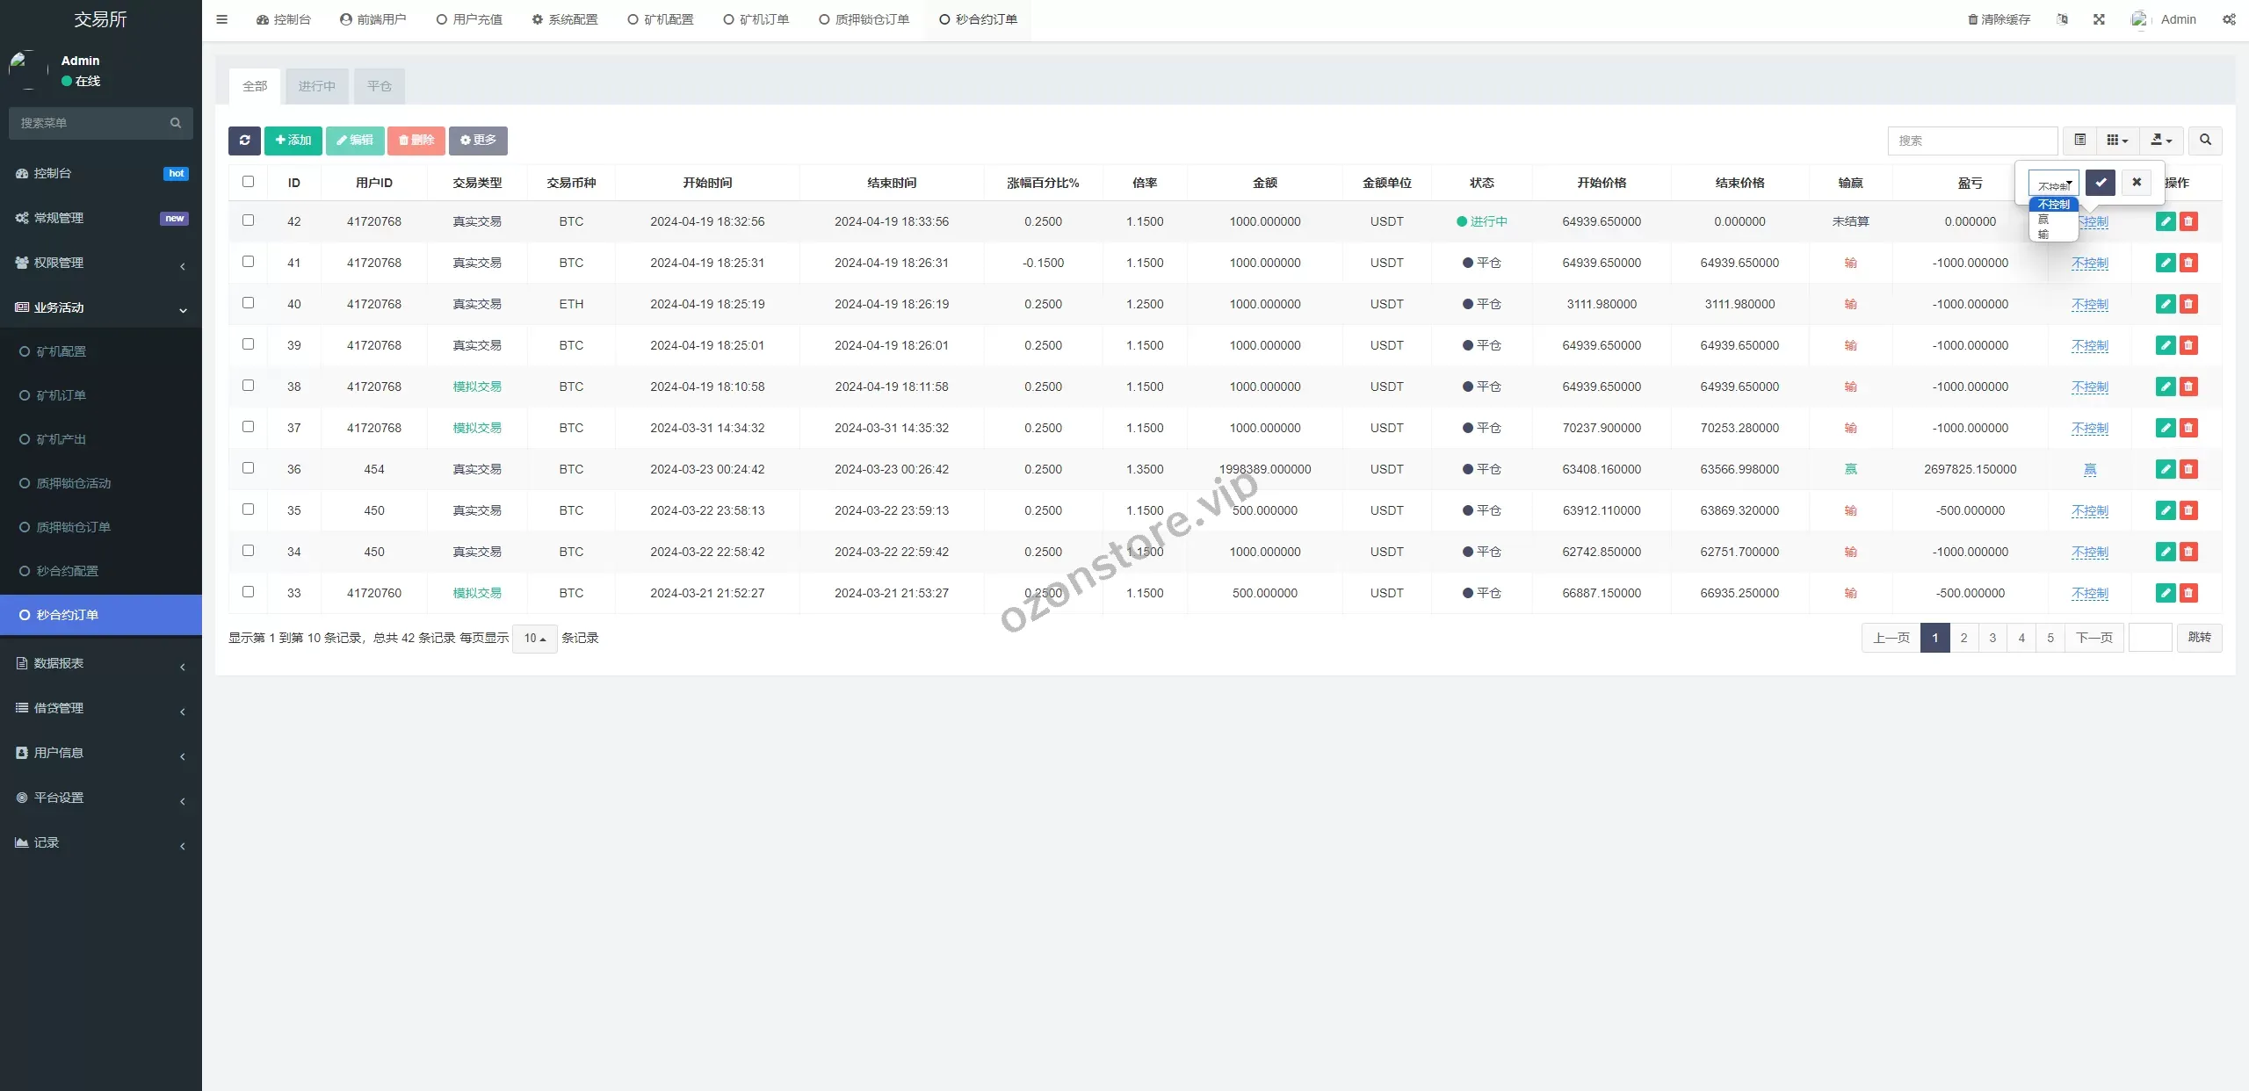Tick the checkbox for order ID 36
Viewport: 2249px width, 1091px height.
(248, 468)
